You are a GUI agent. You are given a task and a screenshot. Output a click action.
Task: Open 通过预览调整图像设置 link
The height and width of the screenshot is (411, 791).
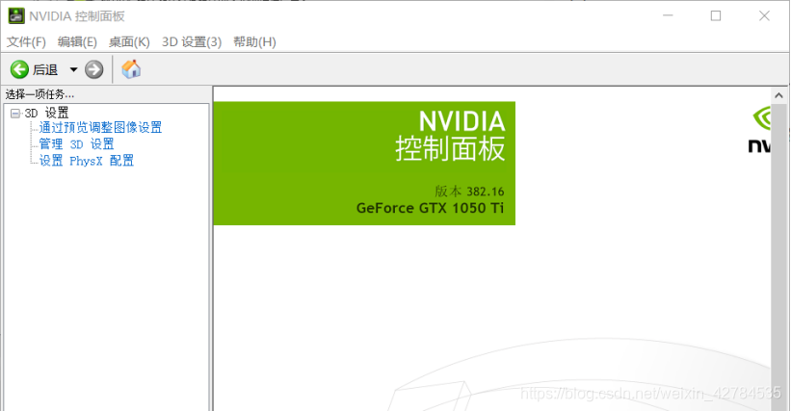100,127
